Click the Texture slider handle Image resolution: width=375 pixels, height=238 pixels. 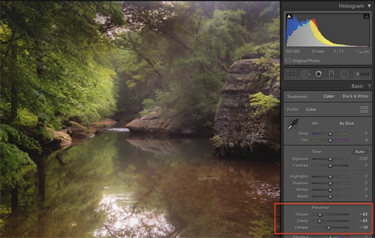coord(320,214)
